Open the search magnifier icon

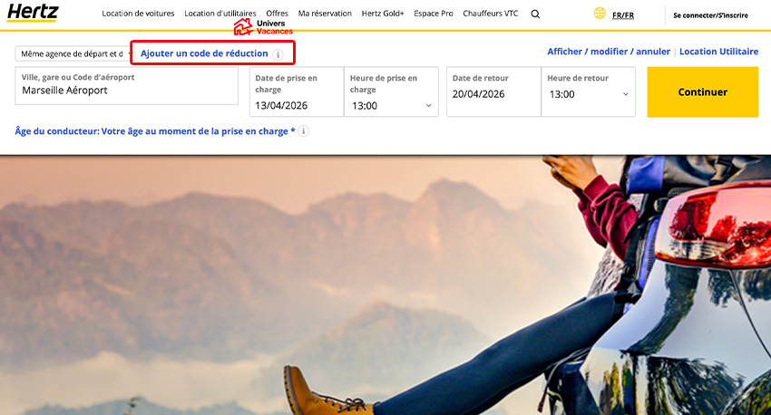(535, 14)
